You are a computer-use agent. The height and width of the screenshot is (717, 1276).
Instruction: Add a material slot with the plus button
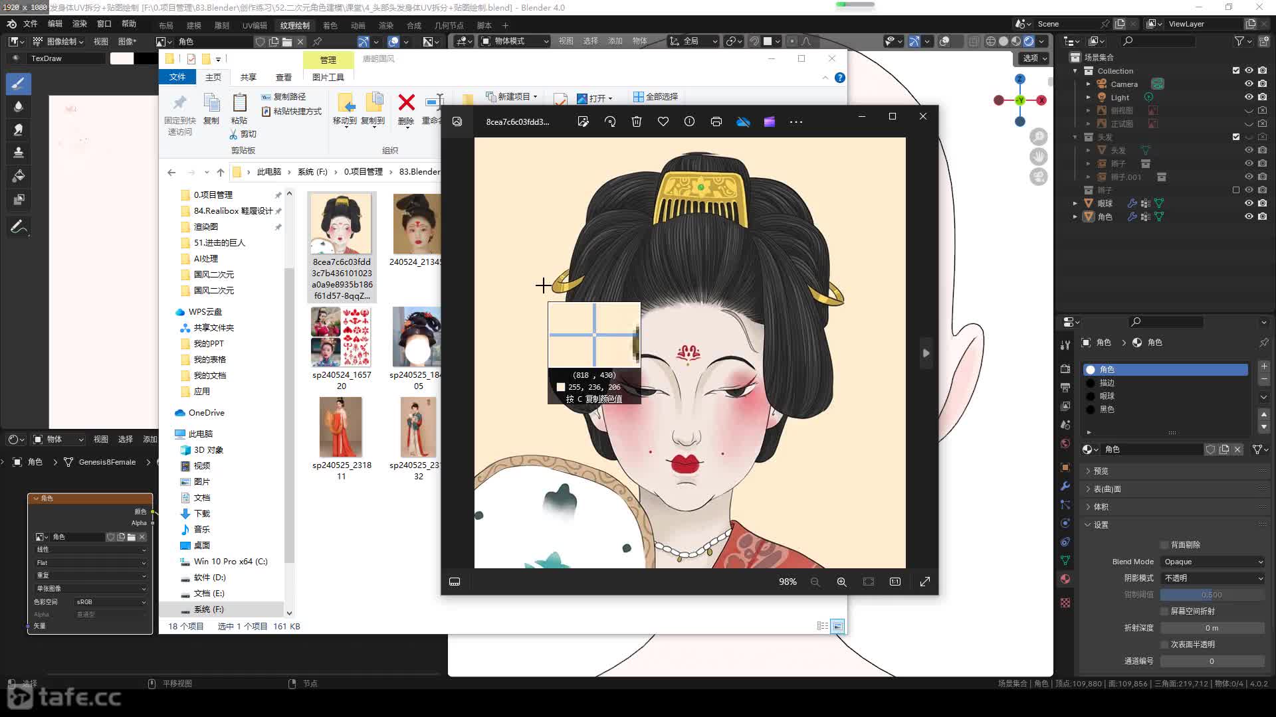tap(1264, 366)
